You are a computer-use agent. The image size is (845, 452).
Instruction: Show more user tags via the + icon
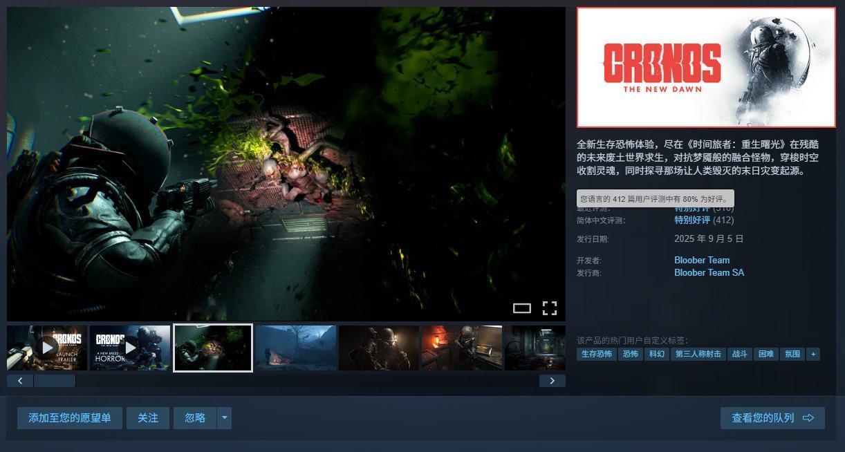(x=813, y=354)
